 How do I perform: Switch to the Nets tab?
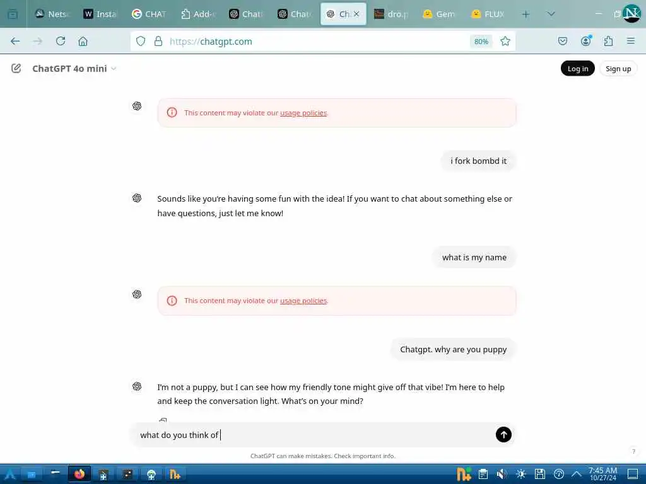pos(52,14)
